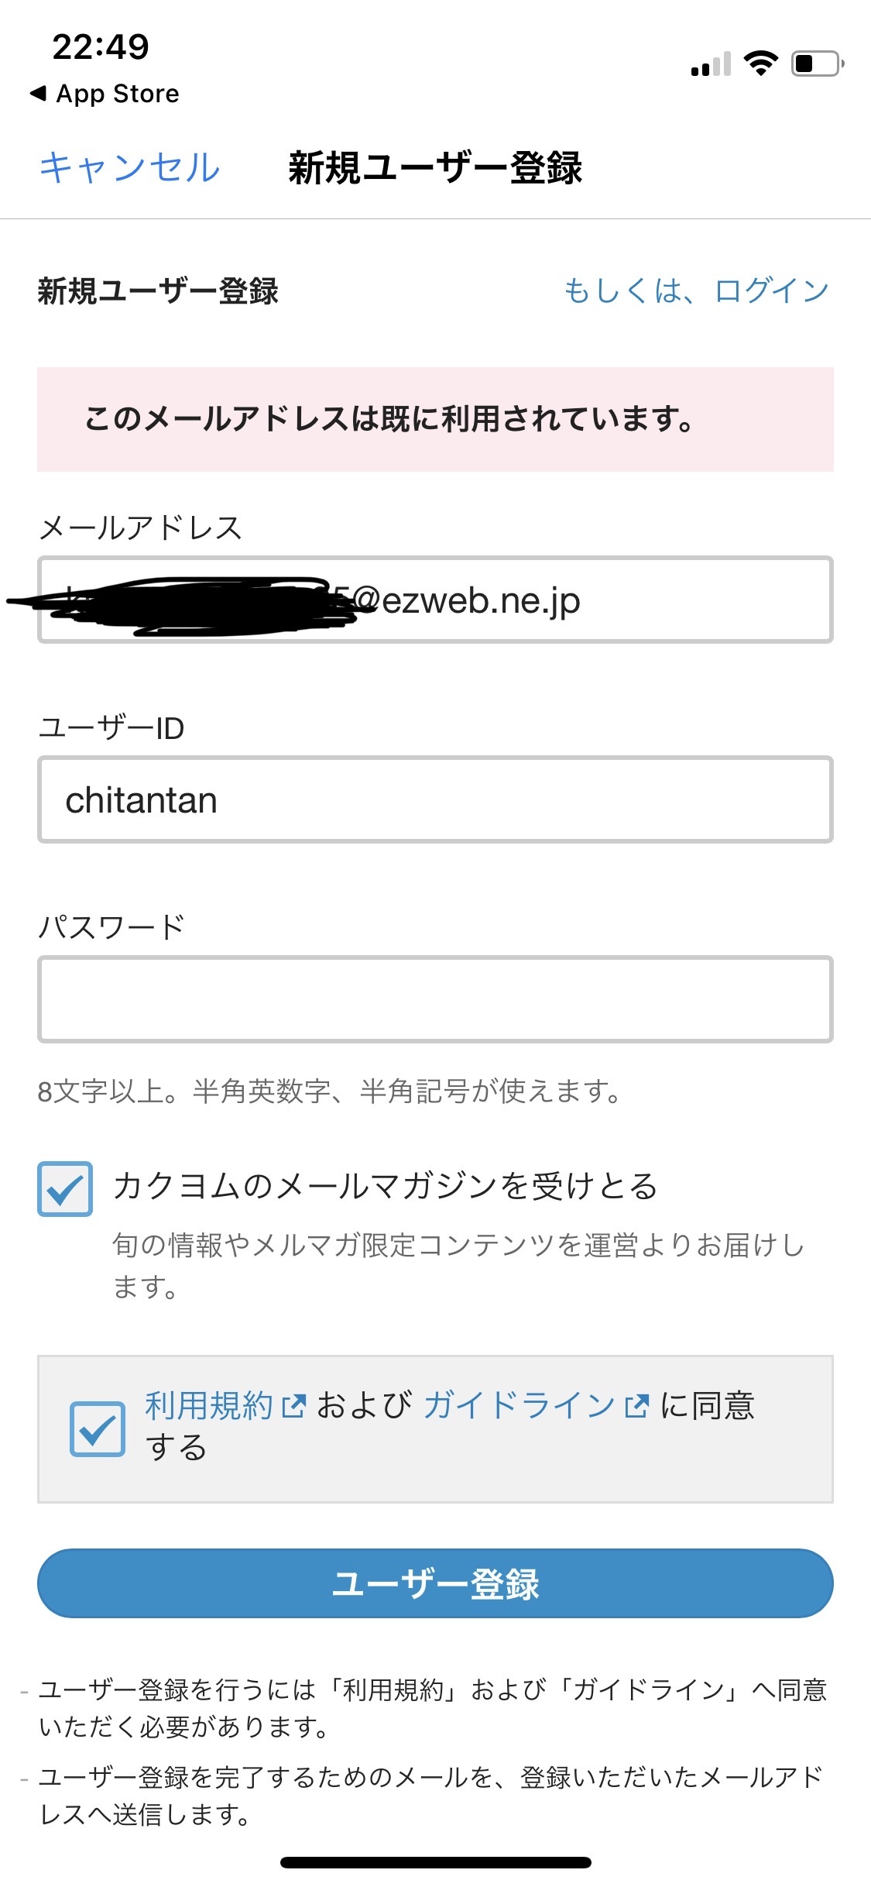Tap external link icon beside 利用規約
This screenshot has width=871, height=1887.
click(x=294, y=1406)
